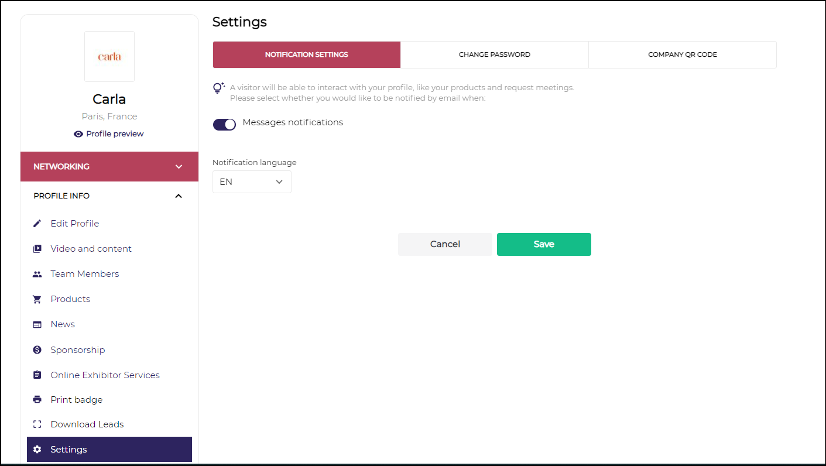The width and height of the screenshot is (826, 466).
Task: Click the Print badge printer icon
Action: [37, 400]
